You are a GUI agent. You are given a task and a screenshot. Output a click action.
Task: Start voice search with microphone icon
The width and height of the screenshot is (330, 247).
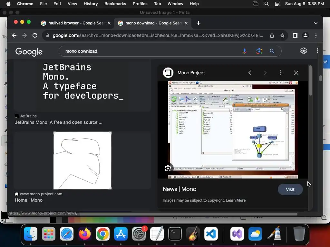244,51
